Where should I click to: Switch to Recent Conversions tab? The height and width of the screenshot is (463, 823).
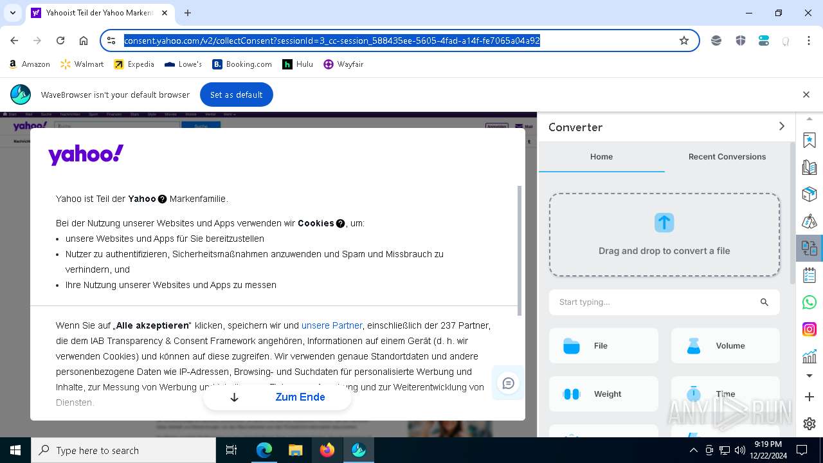(x=727, y=157)
